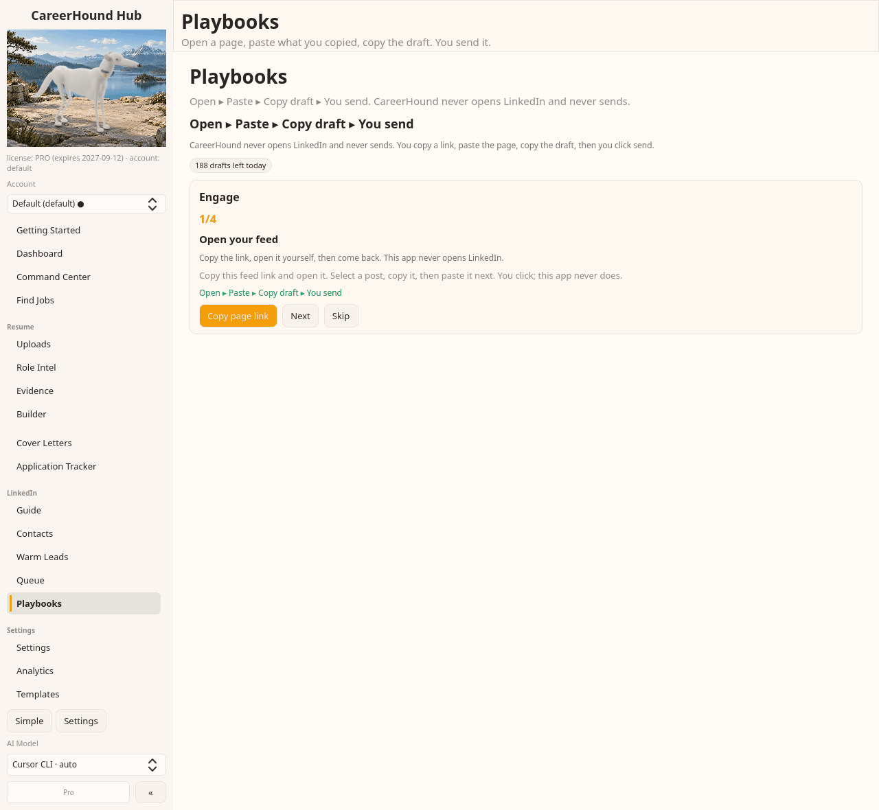Click the orange 1/4 step counter
The height and width of the screenshot is (810, 879).
point(207,219)
